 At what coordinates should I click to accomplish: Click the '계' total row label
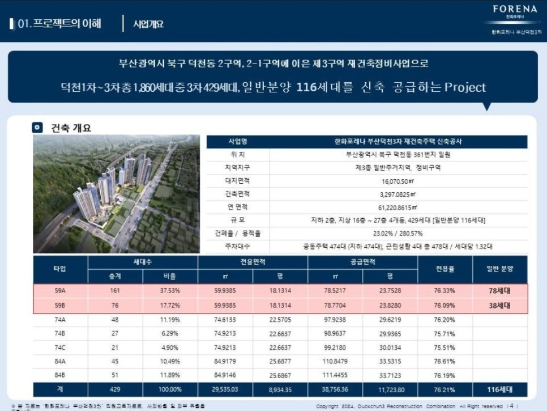(x=60, y=389)
